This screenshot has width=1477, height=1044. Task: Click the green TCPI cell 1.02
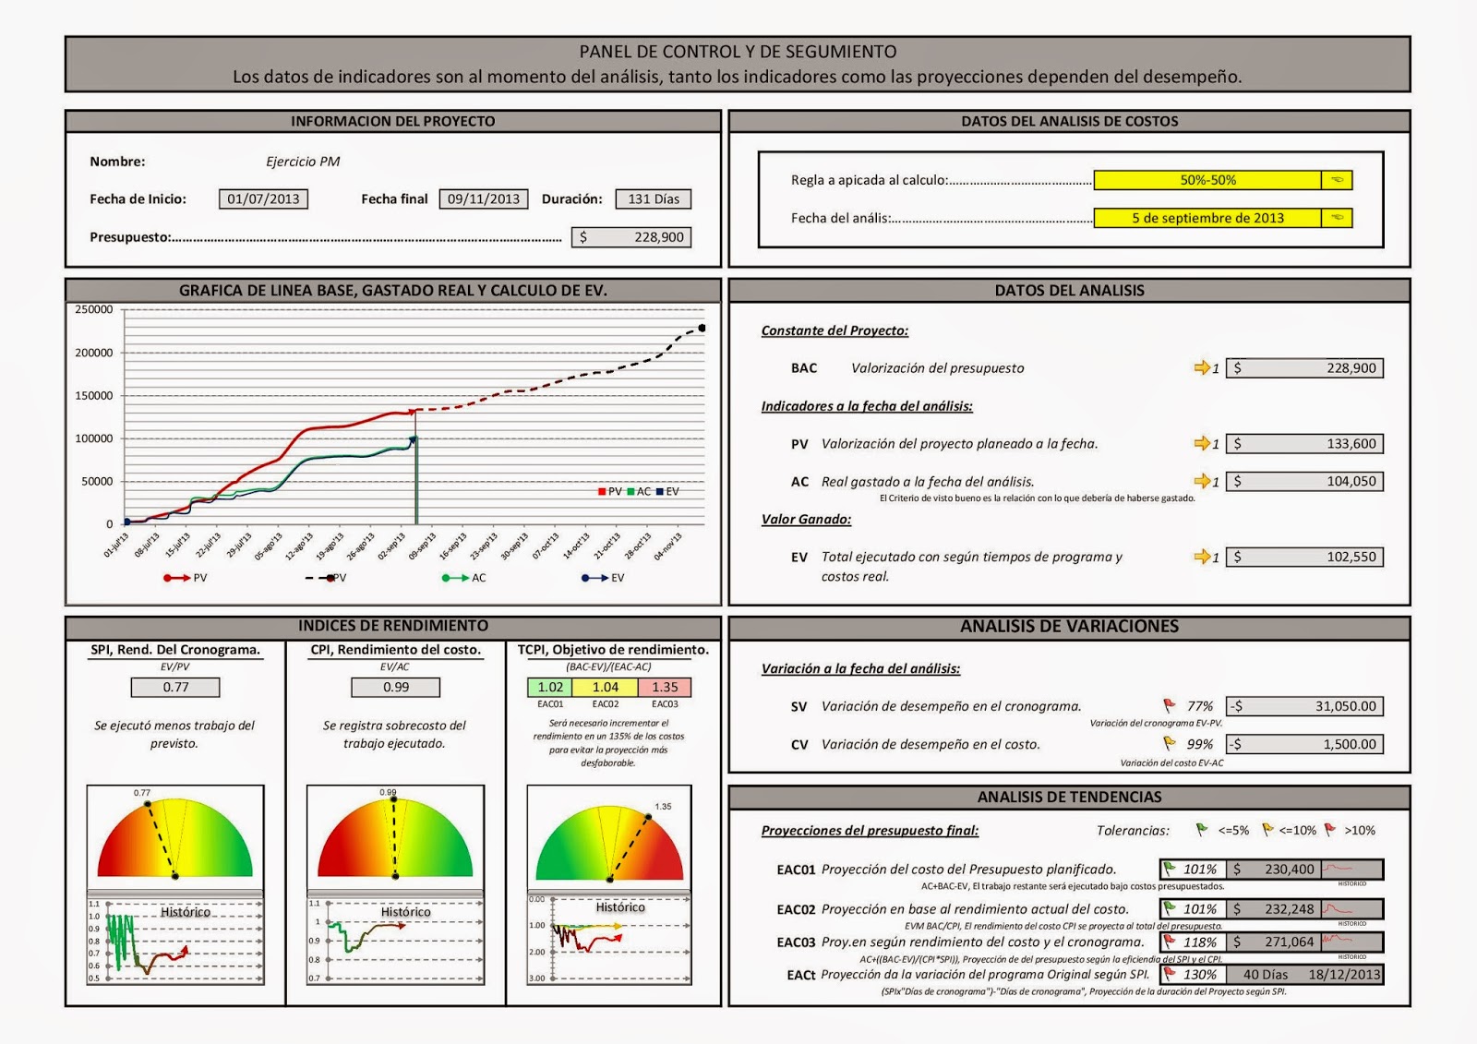click(550, 687)
